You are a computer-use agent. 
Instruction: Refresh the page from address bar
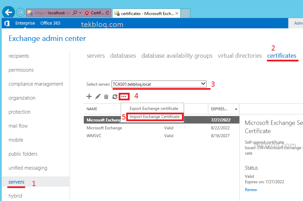point(107,13)
